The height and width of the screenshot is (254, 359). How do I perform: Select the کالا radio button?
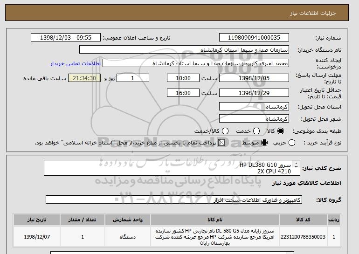[281, 131]
